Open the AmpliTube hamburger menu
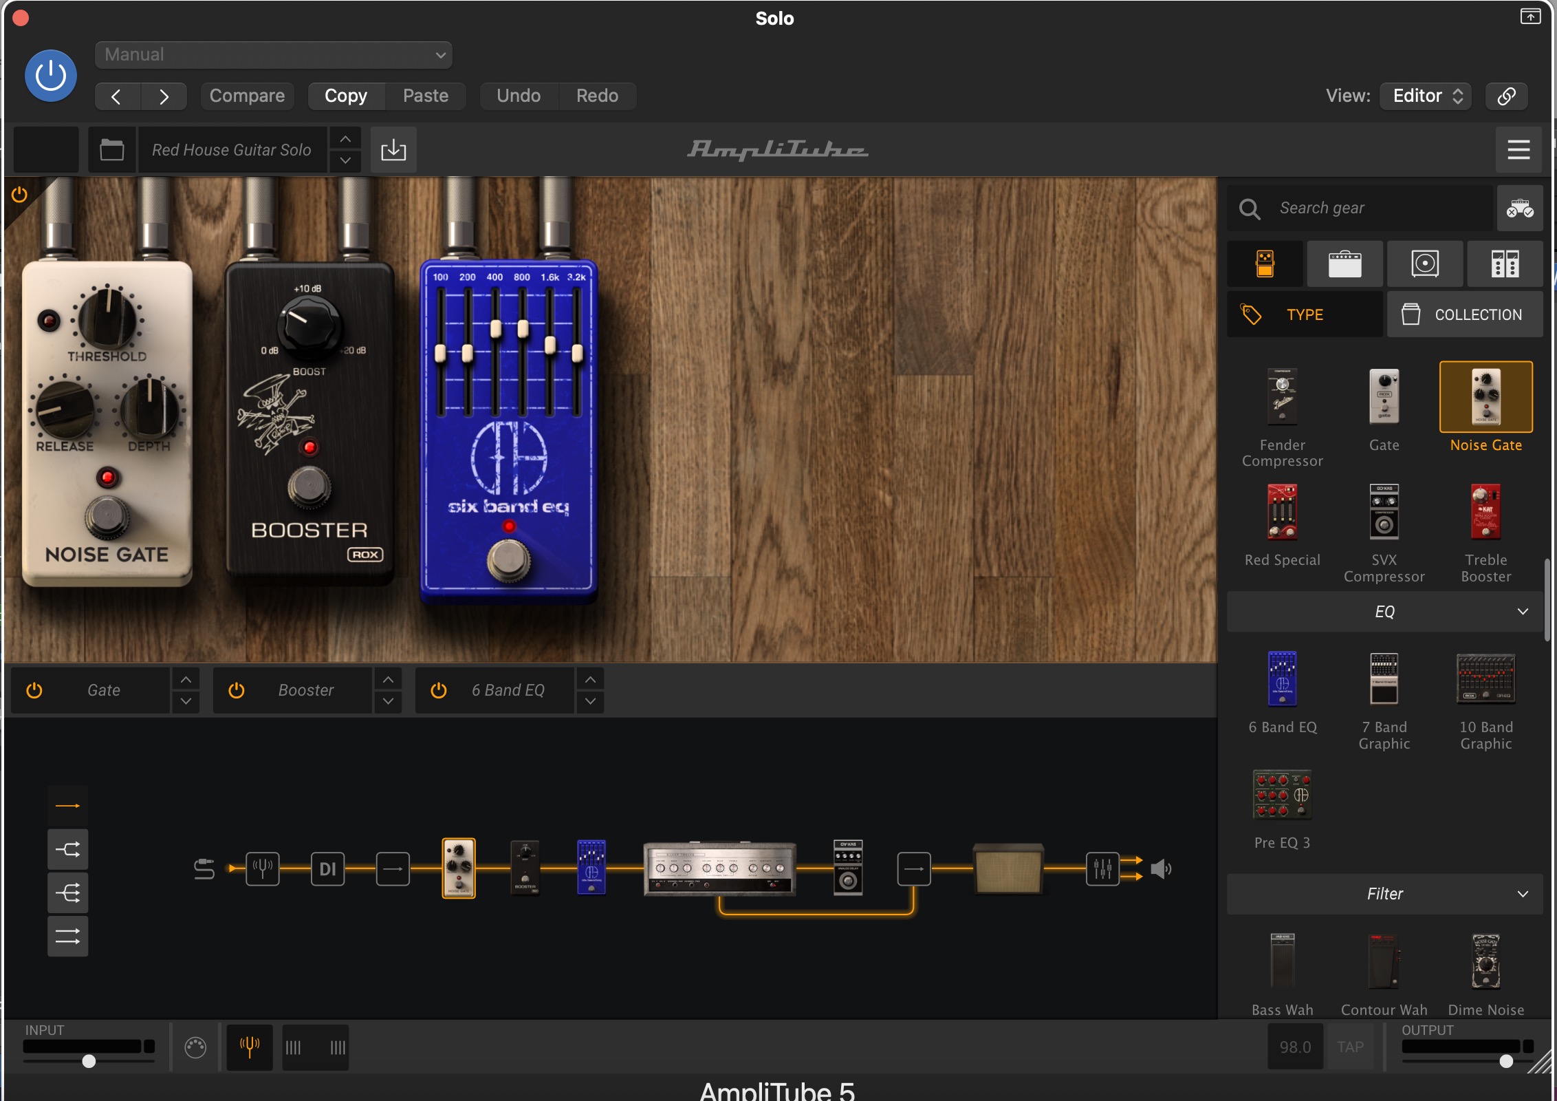The image size is (1557, 1101). point(1518,149)
